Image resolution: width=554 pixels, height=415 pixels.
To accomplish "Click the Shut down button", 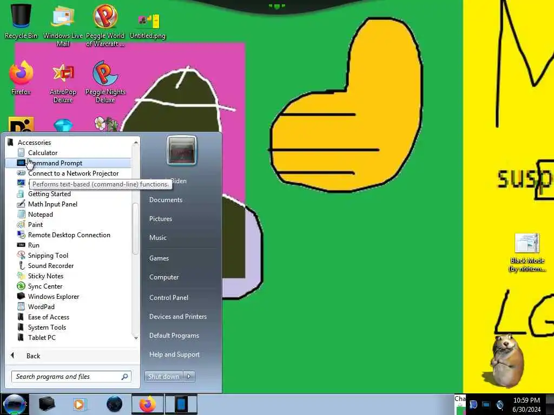I will (x=164, y=377).
